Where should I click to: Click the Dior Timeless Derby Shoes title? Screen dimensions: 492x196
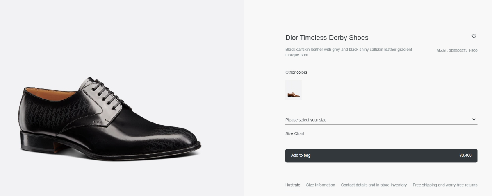tap(327, 38)
